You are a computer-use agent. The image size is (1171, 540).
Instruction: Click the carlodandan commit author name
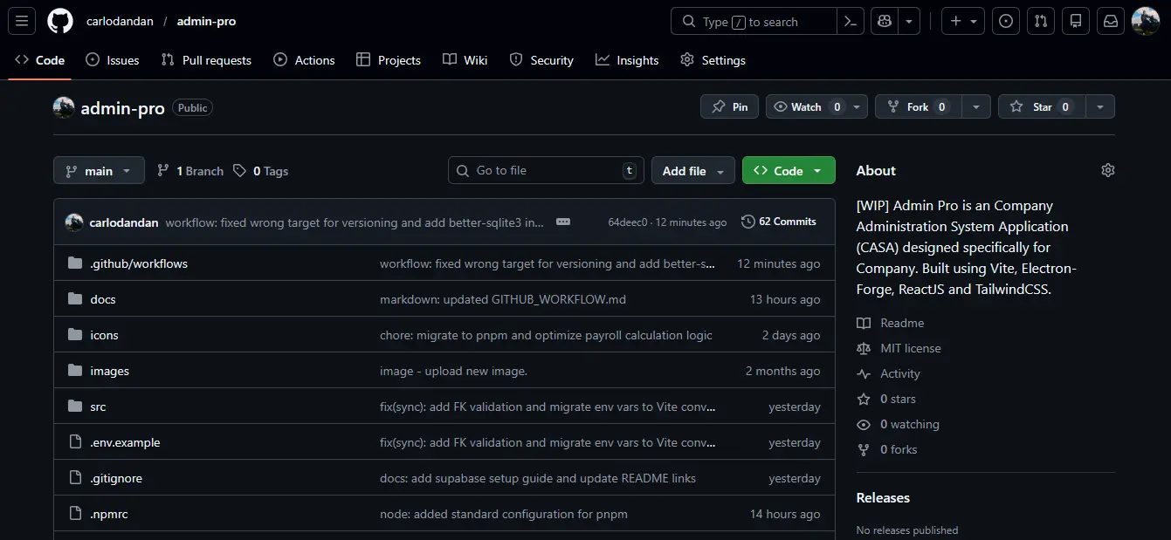click(124, 222)
